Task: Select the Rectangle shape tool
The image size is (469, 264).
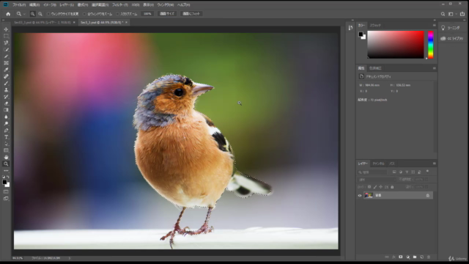Action: pyautogui.click(x=6, y=150)
